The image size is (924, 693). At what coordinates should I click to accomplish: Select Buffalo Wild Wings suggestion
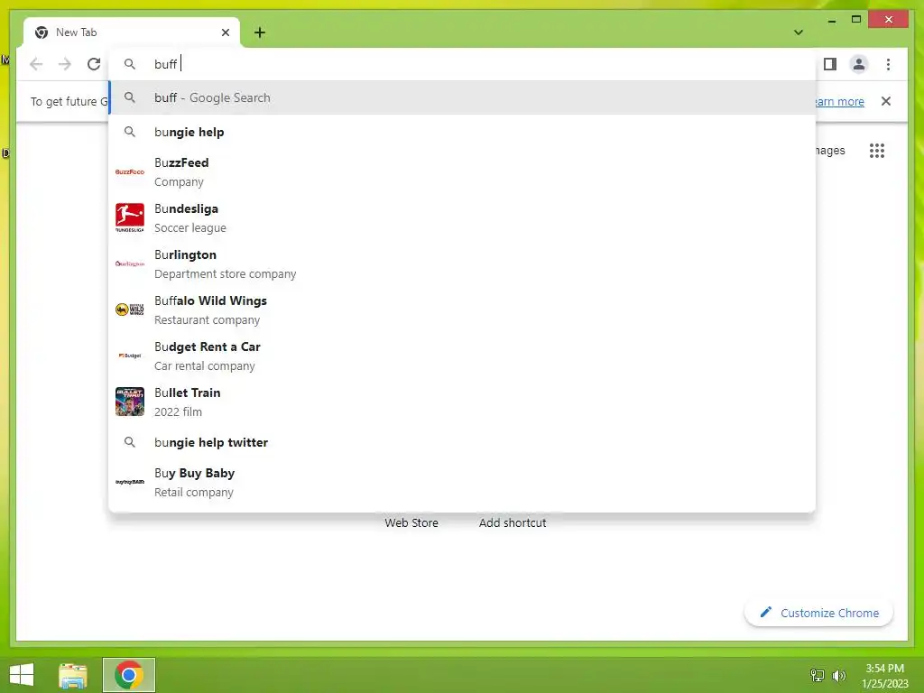pyautogui.click(x=462, y=310)
